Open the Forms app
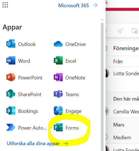 pyautogui.click(x=66, y=128)
